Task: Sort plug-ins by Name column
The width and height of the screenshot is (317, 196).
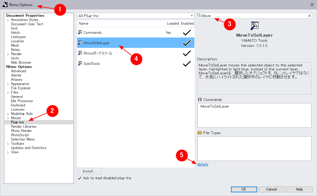Action: tap(121, 23)
